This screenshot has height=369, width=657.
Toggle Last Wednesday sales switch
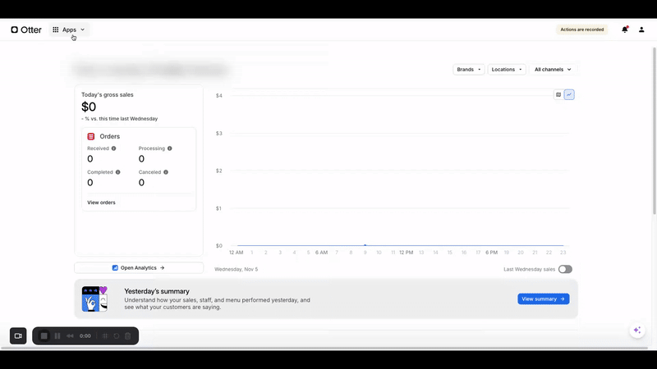point(565,269)
